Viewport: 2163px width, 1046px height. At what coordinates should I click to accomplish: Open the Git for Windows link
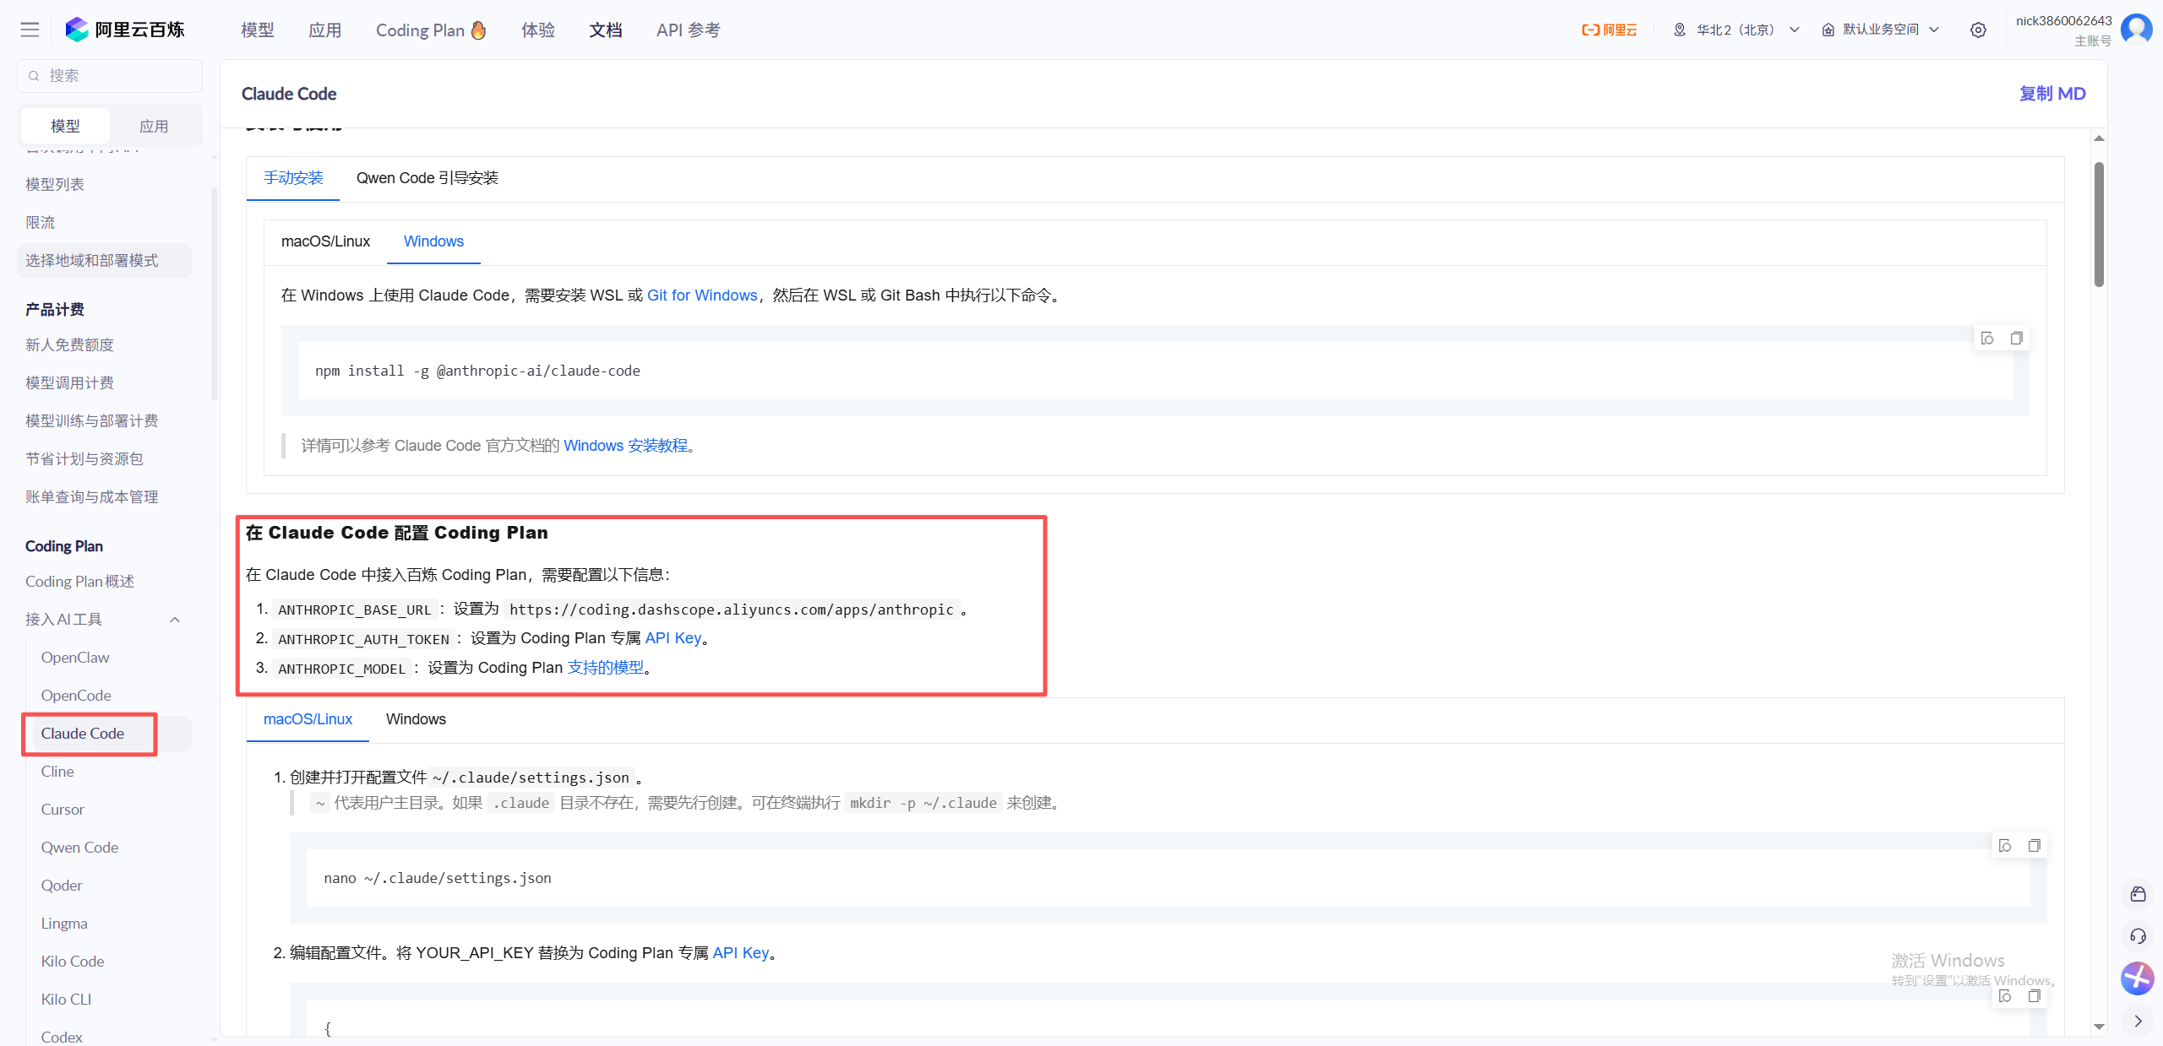701,295
